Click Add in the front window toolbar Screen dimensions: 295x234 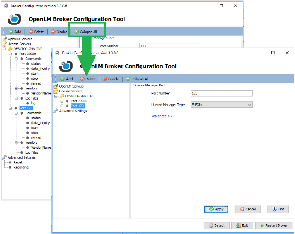[x=66, y=79]
